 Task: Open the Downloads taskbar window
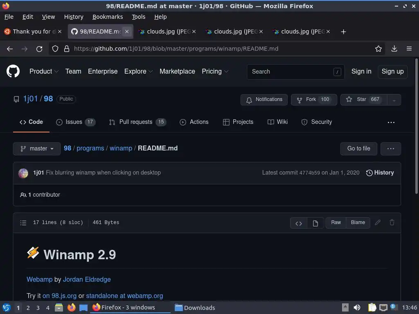(195, 308)
